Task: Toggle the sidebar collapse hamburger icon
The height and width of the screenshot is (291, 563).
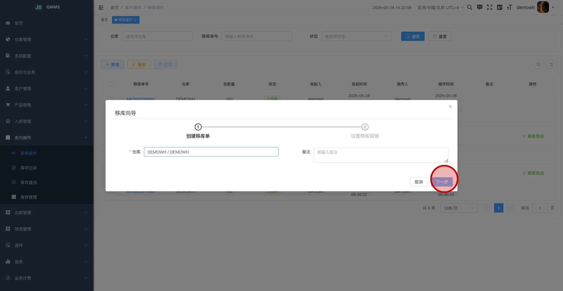Action: (101, 8)
